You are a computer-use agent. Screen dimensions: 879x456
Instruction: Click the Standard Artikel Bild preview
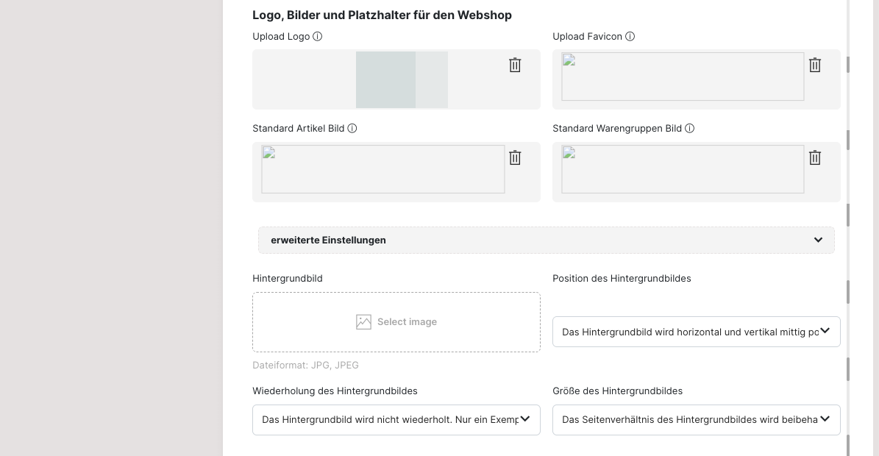(x=382, y=169)
